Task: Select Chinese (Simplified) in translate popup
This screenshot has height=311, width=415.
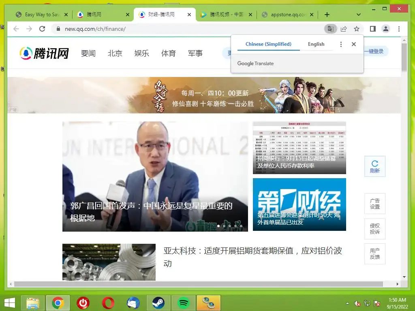Action: coord(268,44)
